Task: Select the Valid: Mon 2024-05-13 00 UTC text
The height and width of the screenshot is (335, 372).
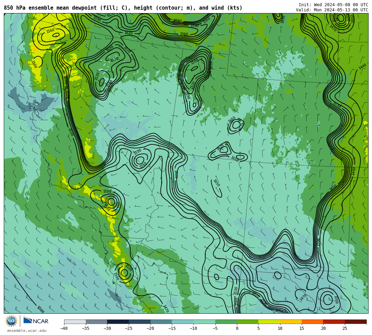Action: pos(332,10)
